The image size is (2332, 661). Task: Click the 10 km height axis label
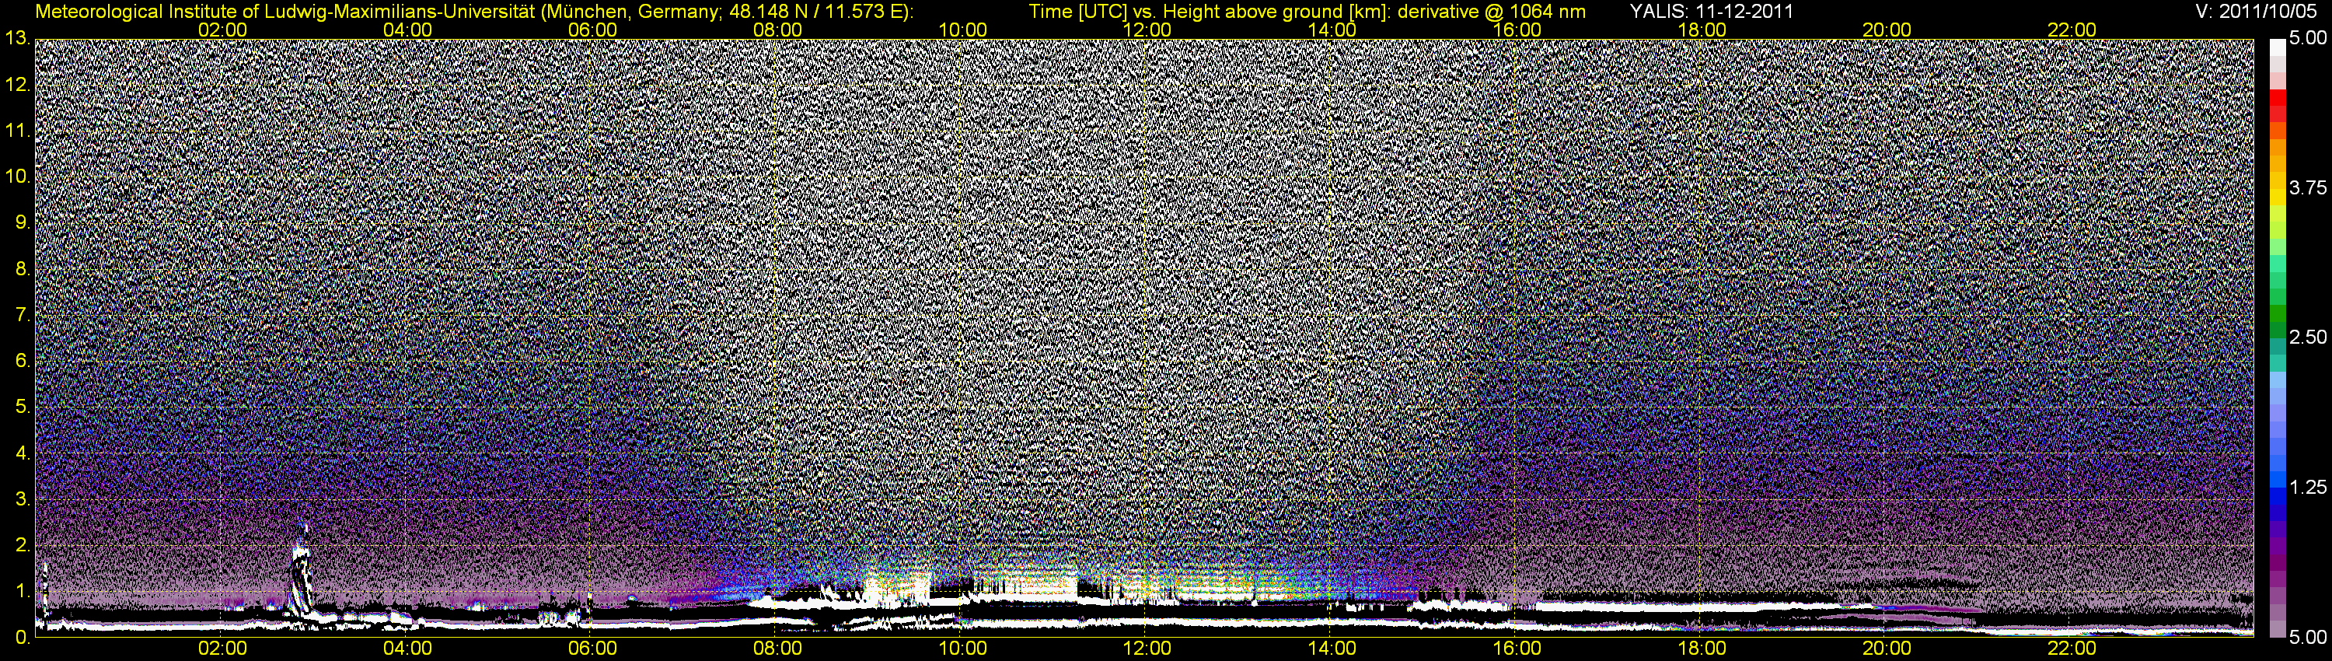click(17, 177)
